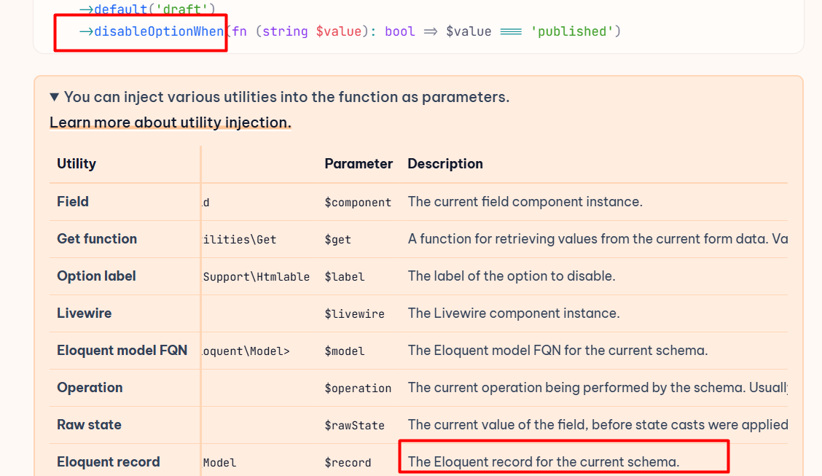
Task: Click the 'Parameter' column header
Action: click(x=359, y=164)
